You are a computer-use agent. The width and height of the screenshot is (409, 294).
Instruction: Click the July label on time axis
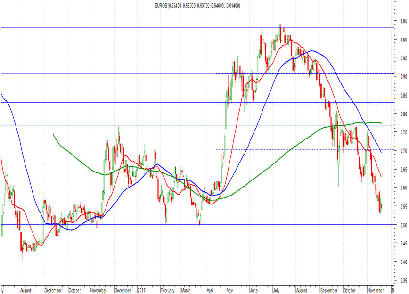(276, 290)
